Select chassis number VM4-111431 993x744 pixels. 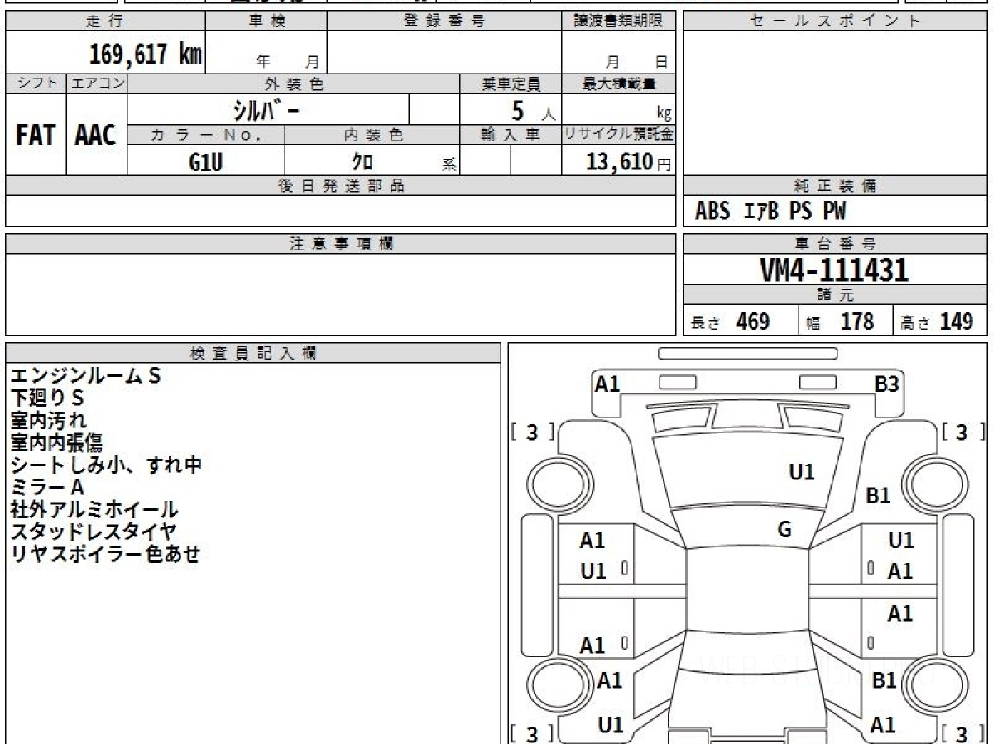834,269
